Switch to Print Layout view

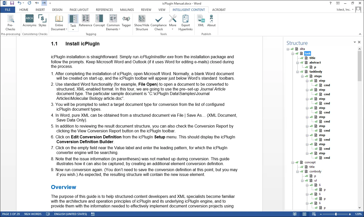tap(304, 214)
